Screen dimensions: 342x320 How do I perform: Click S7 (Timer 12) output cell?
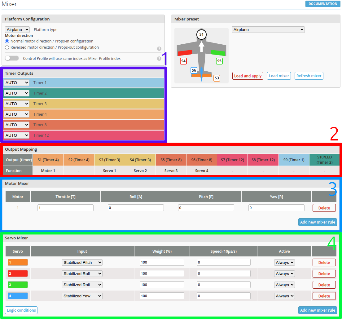(233, 160)
